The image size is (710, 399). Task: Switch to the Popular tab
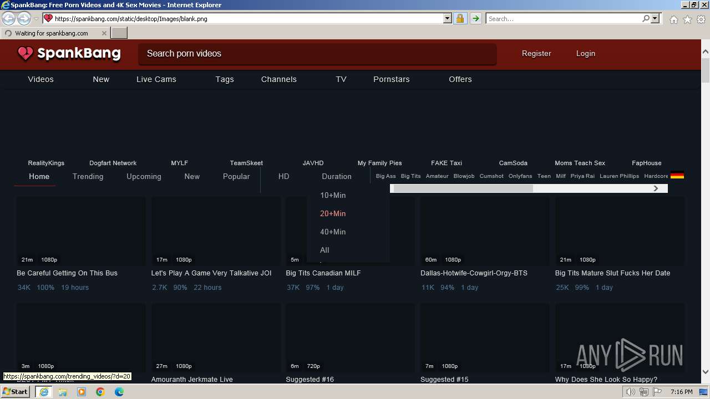click(236, 176)
